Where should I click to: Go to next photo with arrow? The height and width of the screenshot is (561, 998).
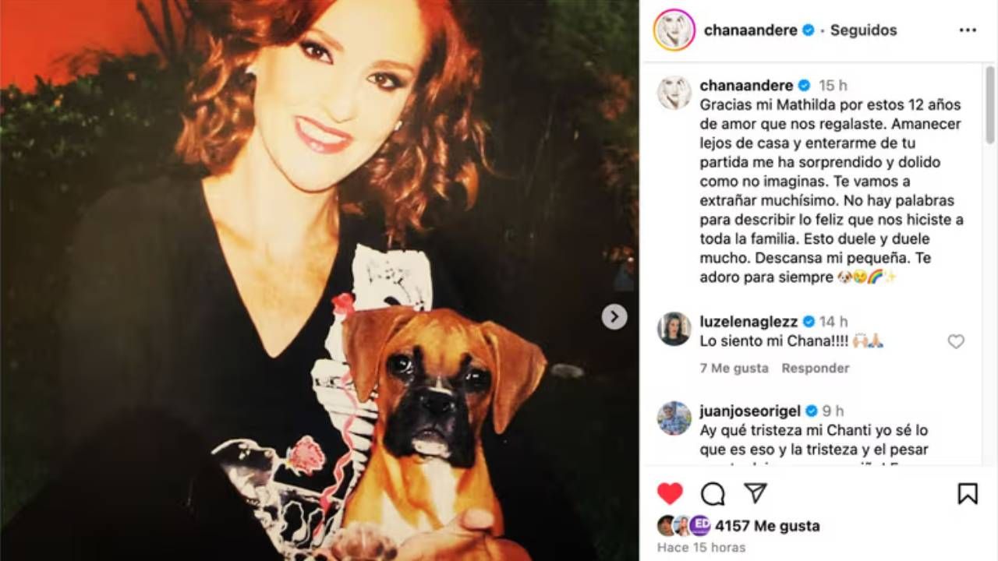coord(614,316)
